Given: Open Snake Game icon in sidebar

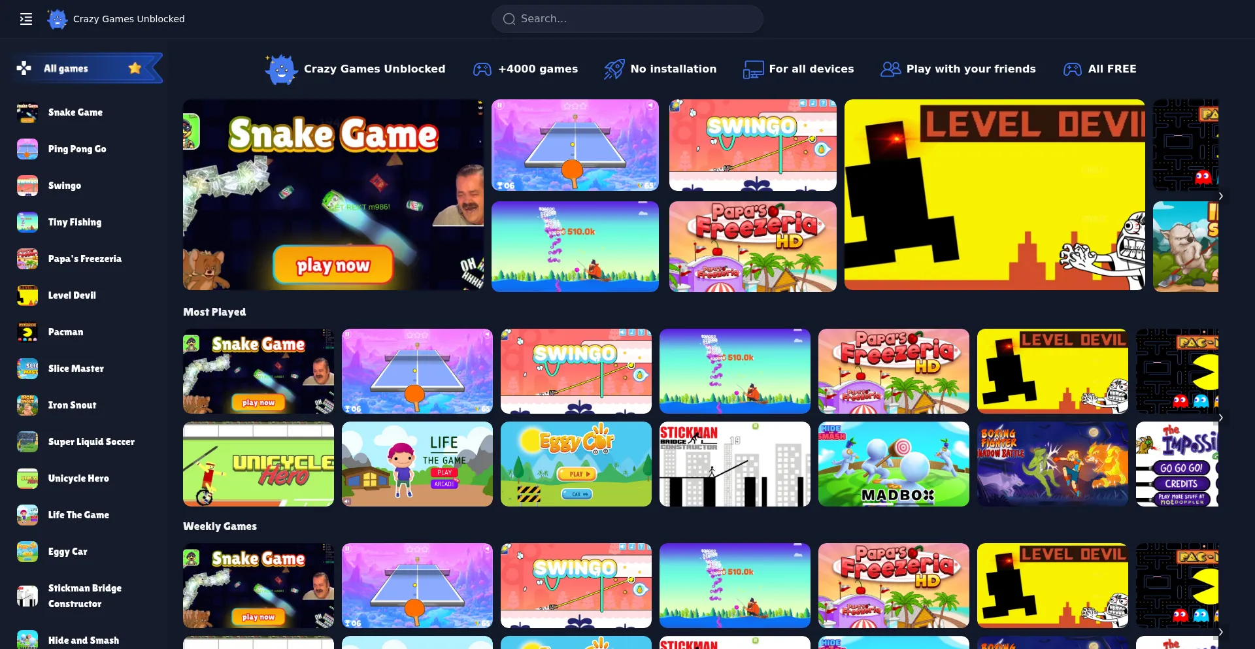Looking at the screenshot, I should coord(27,112).
